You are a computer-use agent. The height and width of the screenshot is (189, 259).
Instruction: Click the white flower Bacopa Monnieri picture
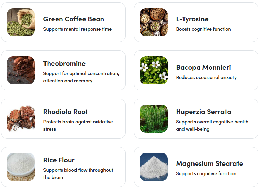(153, 70)
